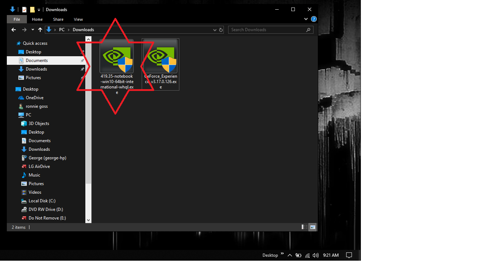Viewport: 490px width, 275px height.
Task: Click the search magnifier icon
Action: [x=308, y=30]
